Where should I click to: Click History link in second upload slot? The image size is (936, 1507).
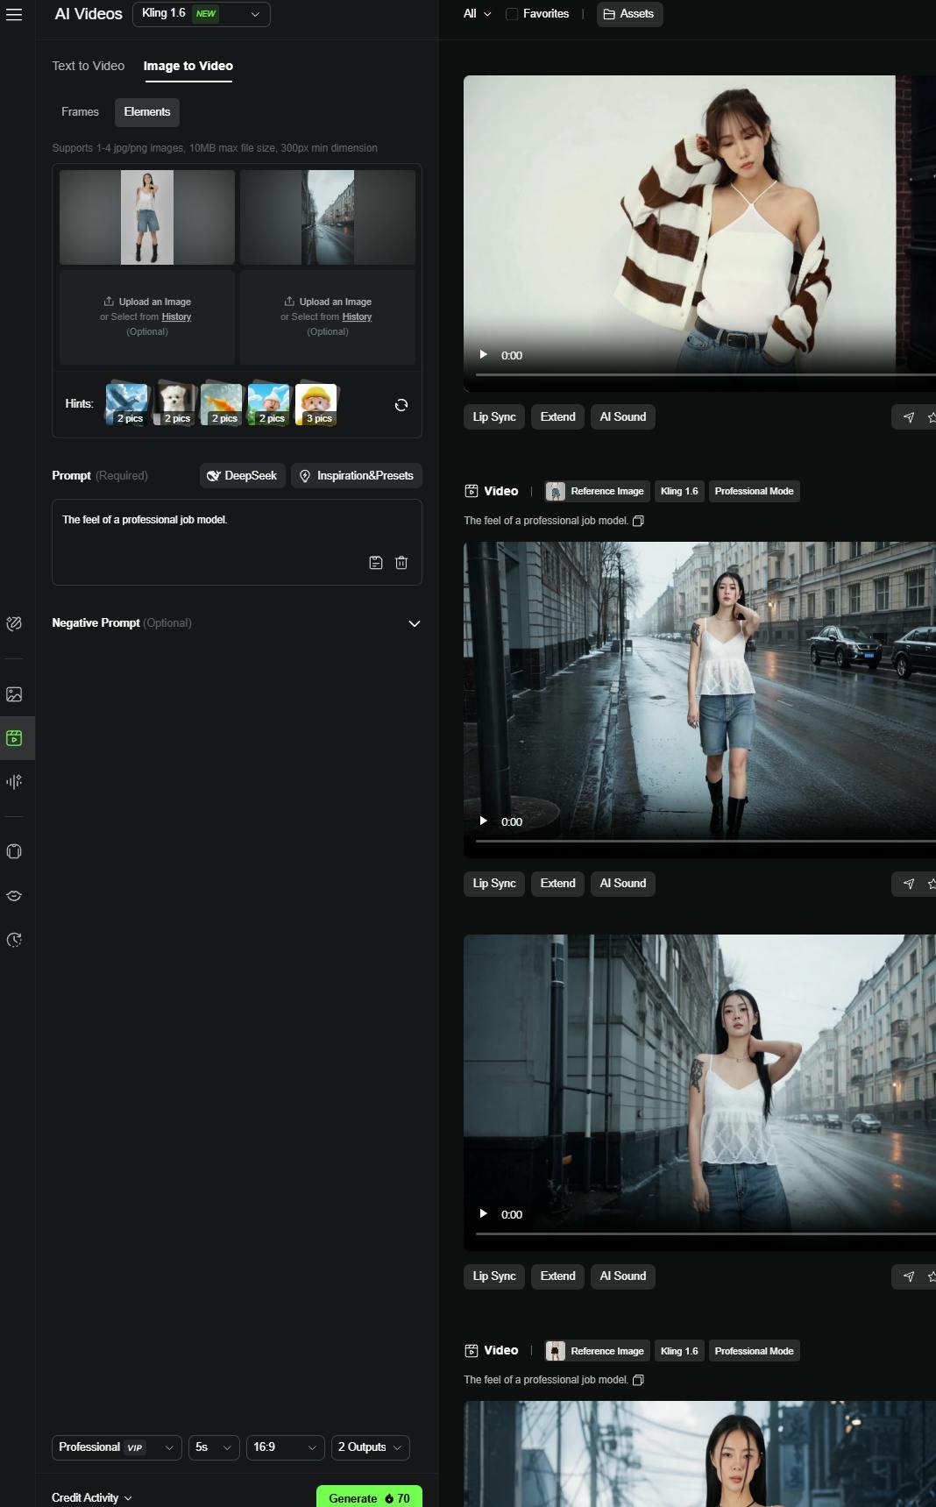(357, 317)
